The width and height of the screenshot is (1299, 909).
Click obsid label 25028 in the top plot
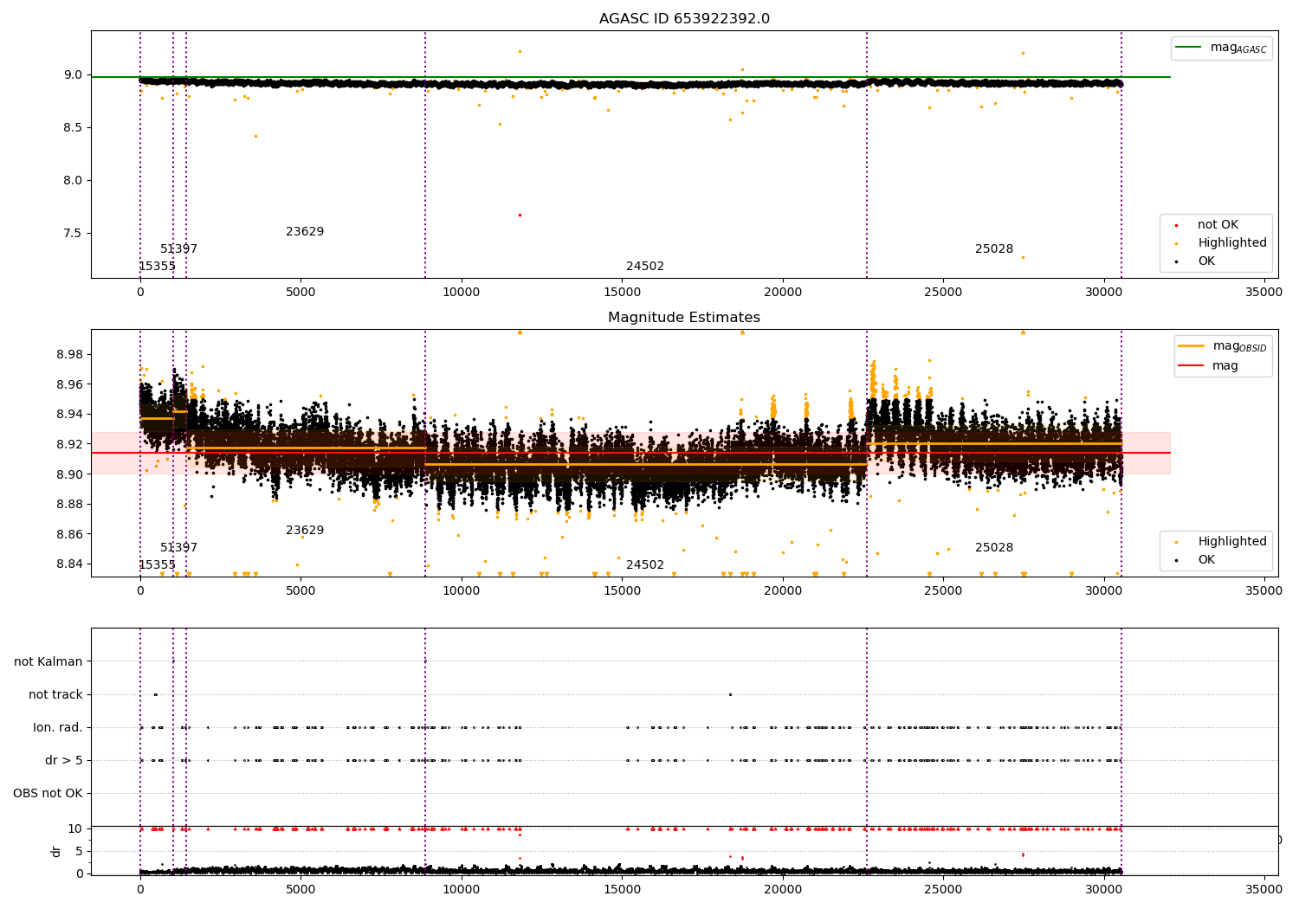pyautogui.click(x=994, y=249)
